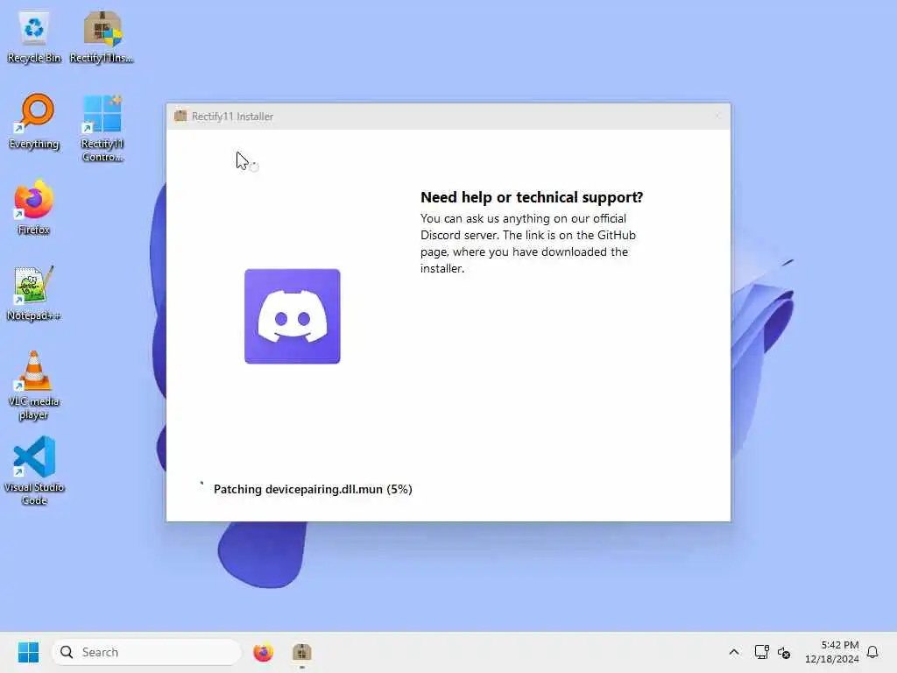Select the Firefox desktop shortcut
Image resolution: width=897 pixels, height=673 pixels.
[x=34, y=207]
